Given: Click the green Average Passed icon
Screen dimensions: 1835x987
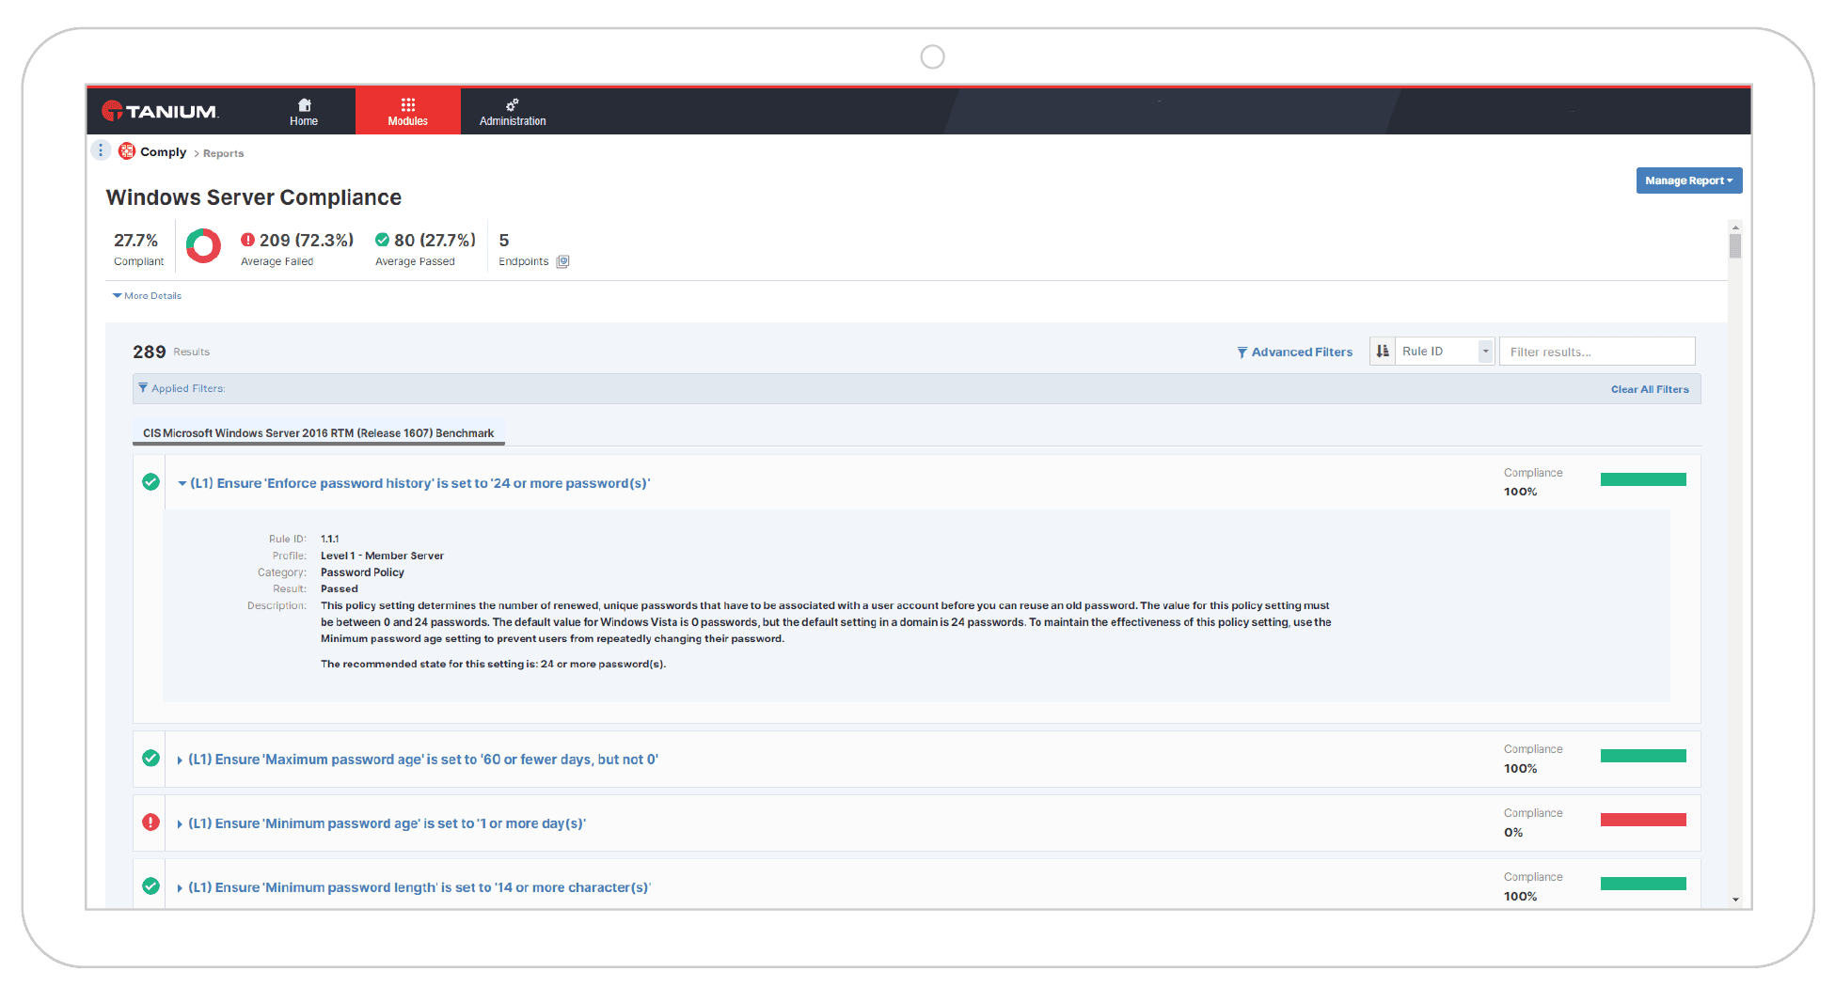Looking at the screenshot, I should [382, 240].
